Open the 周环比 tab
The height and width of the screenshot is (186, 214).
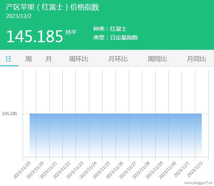point(79,59)
